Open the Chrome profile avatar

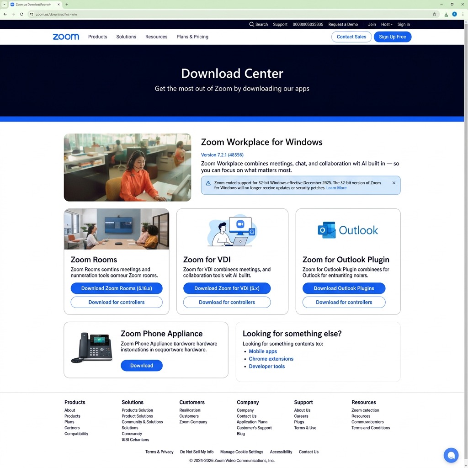coord(454,14)
